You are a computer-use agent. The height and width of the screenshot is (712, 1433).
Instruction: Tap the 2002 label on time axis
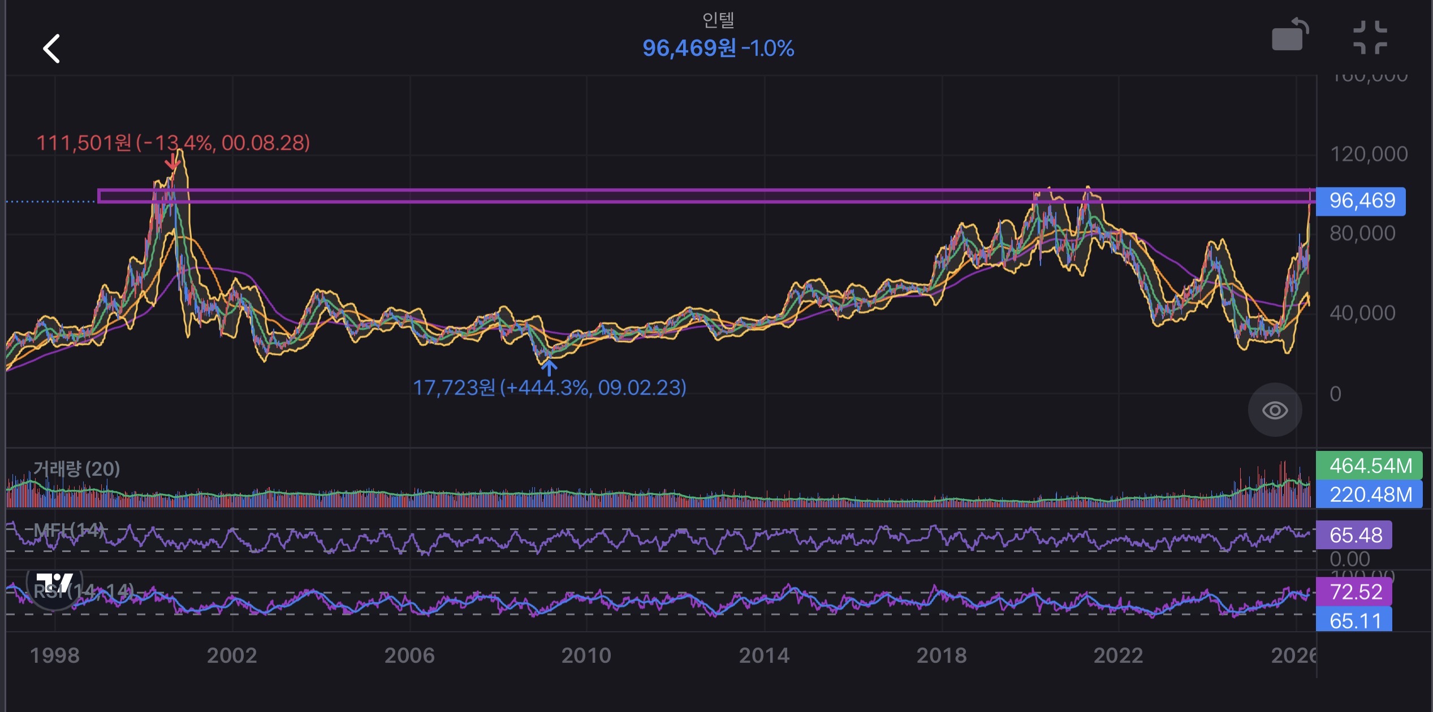pos(232,655)
